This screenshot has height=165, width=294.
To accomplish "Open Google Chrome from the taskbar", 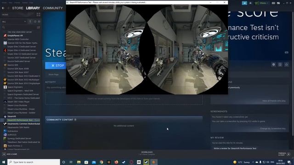I will [x=101, y=162].
